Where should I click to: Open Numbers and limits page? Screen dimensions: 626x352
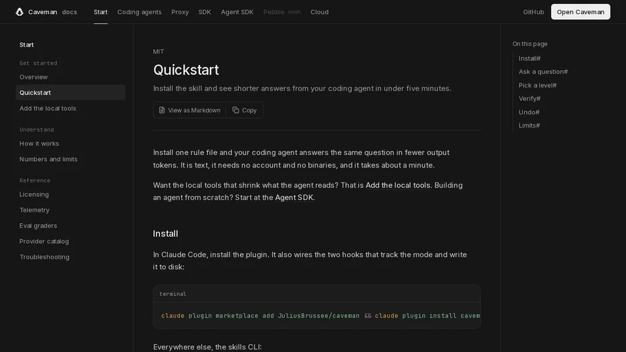point(48,159)
